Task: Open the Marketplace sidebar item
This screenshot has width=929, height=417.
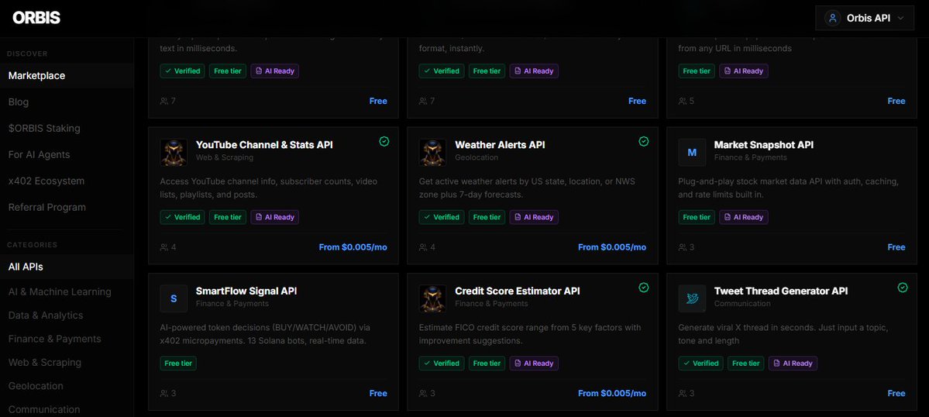Action: pyautogui.click(x=67, y=76)
